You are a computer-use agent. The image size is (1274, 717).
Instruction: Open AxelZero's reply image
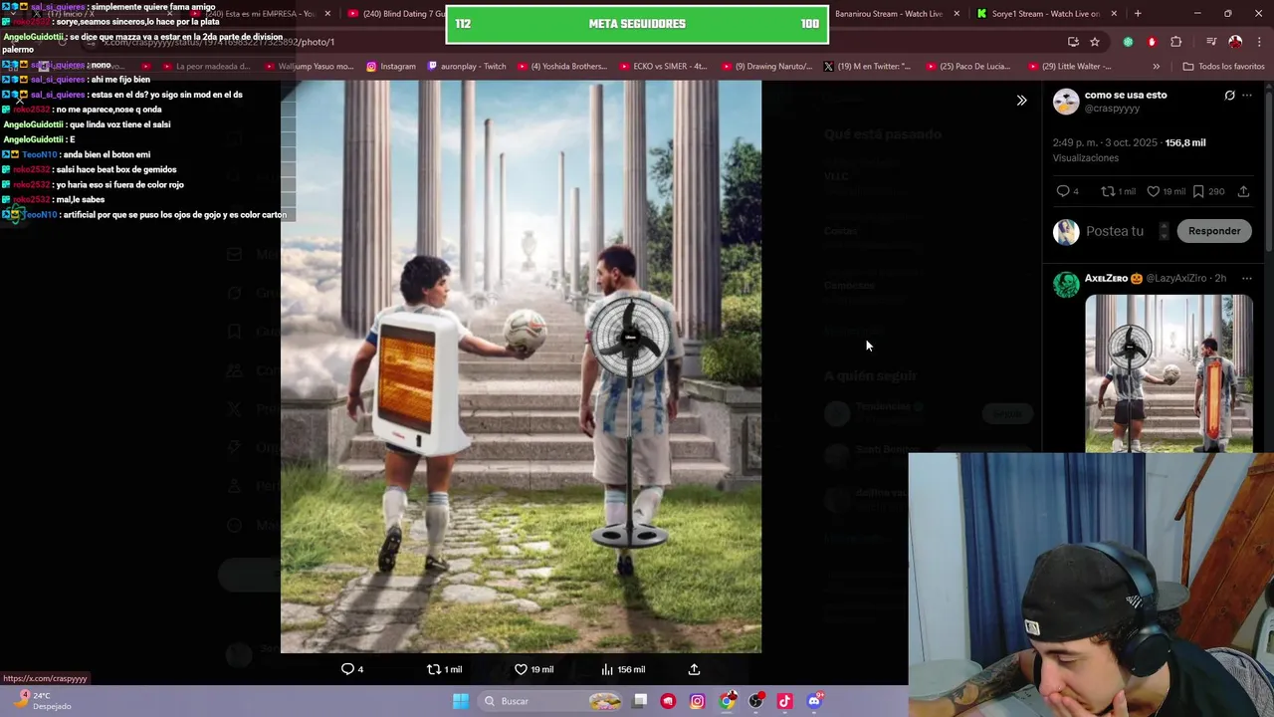[x=1168, y=373]
